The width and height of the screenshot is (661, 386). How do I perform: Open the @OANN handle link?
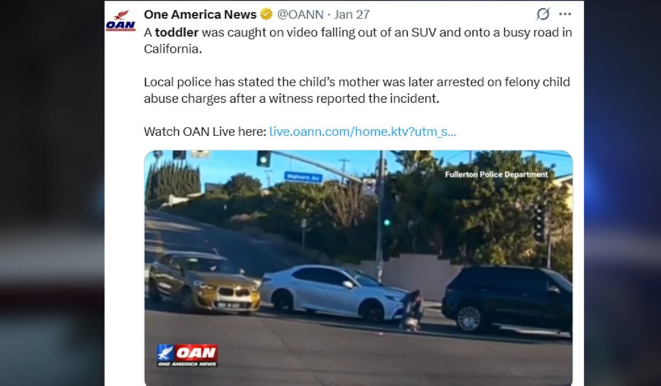(x=300, y=14)
